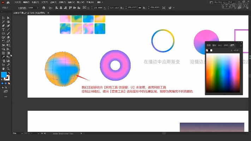Viewport: 251px width, 141px height.
Task: Select the Pen tool
Action: click(x=3, y=26)
